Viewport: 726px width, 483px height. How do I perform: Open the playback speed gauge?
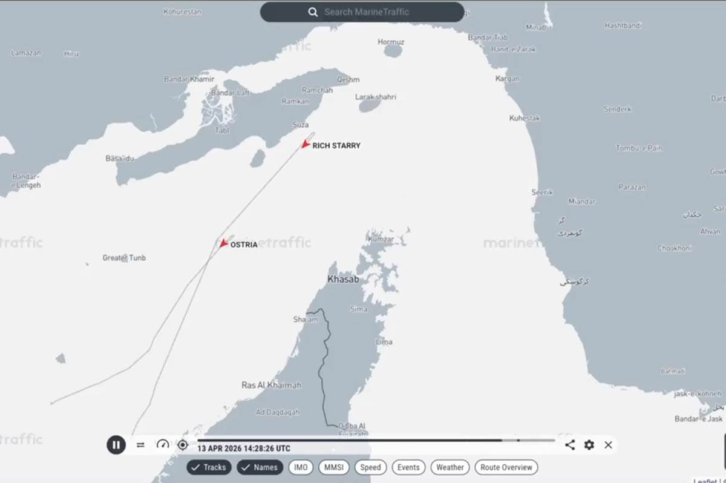coord(162,445)
